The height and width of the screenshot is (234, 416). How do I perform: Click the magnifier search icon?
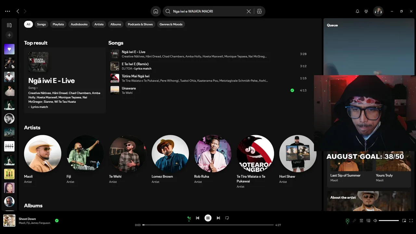(x=168, y=11)
